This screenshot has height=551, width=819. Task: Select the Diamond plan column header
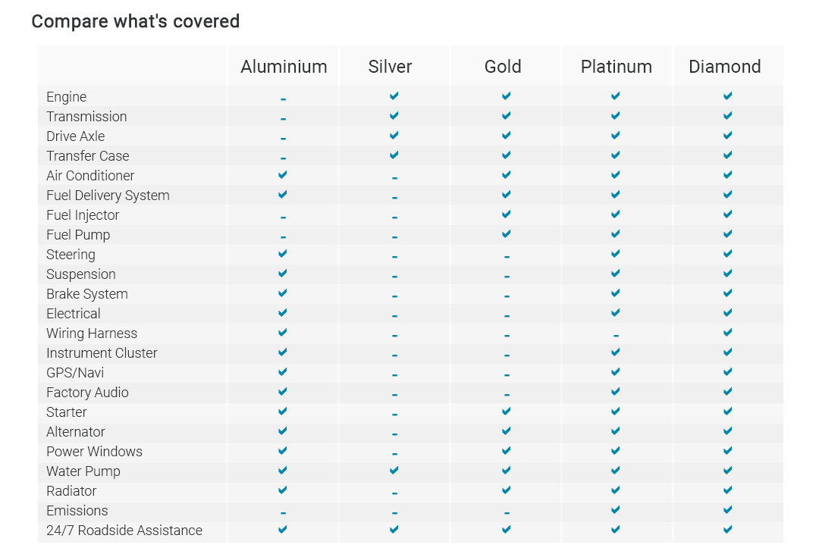[724, 67]
